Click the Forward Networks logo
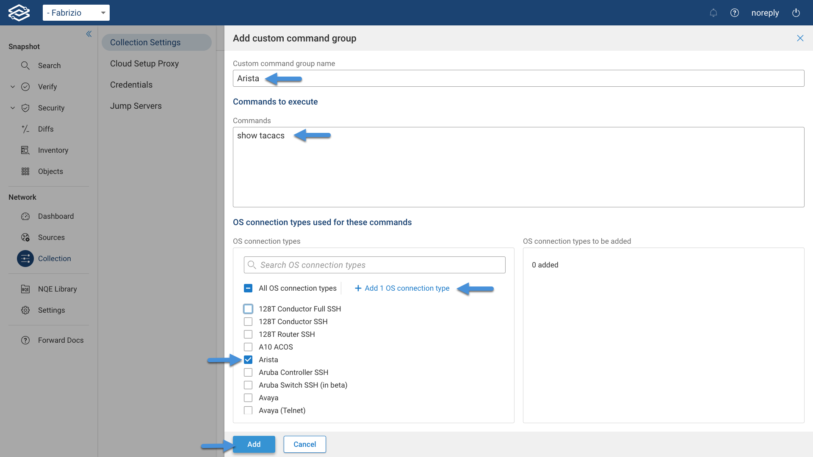This screenshot has width=813, height=457. pos(19,12)
